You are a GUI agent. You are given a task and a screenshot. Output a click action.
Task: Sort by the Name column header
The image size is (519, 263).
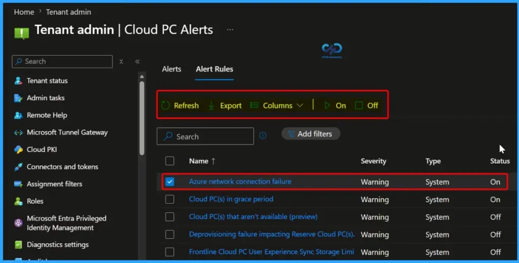point(199,161)
